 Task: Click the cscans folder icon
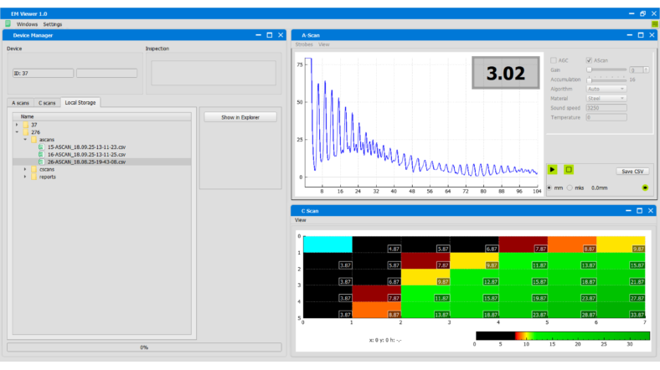34,169
